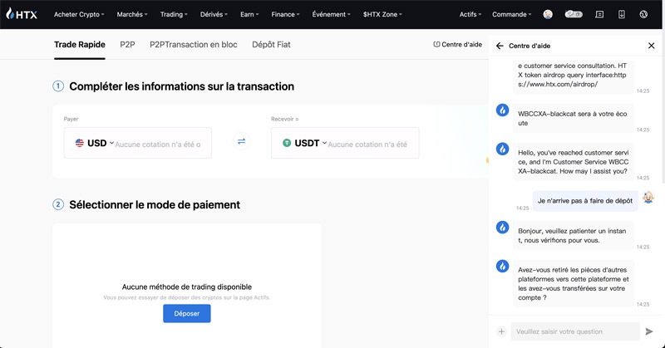Open the messages icon in top bar
The height and width of the screenshot is (348, 665).
[599, 14]
